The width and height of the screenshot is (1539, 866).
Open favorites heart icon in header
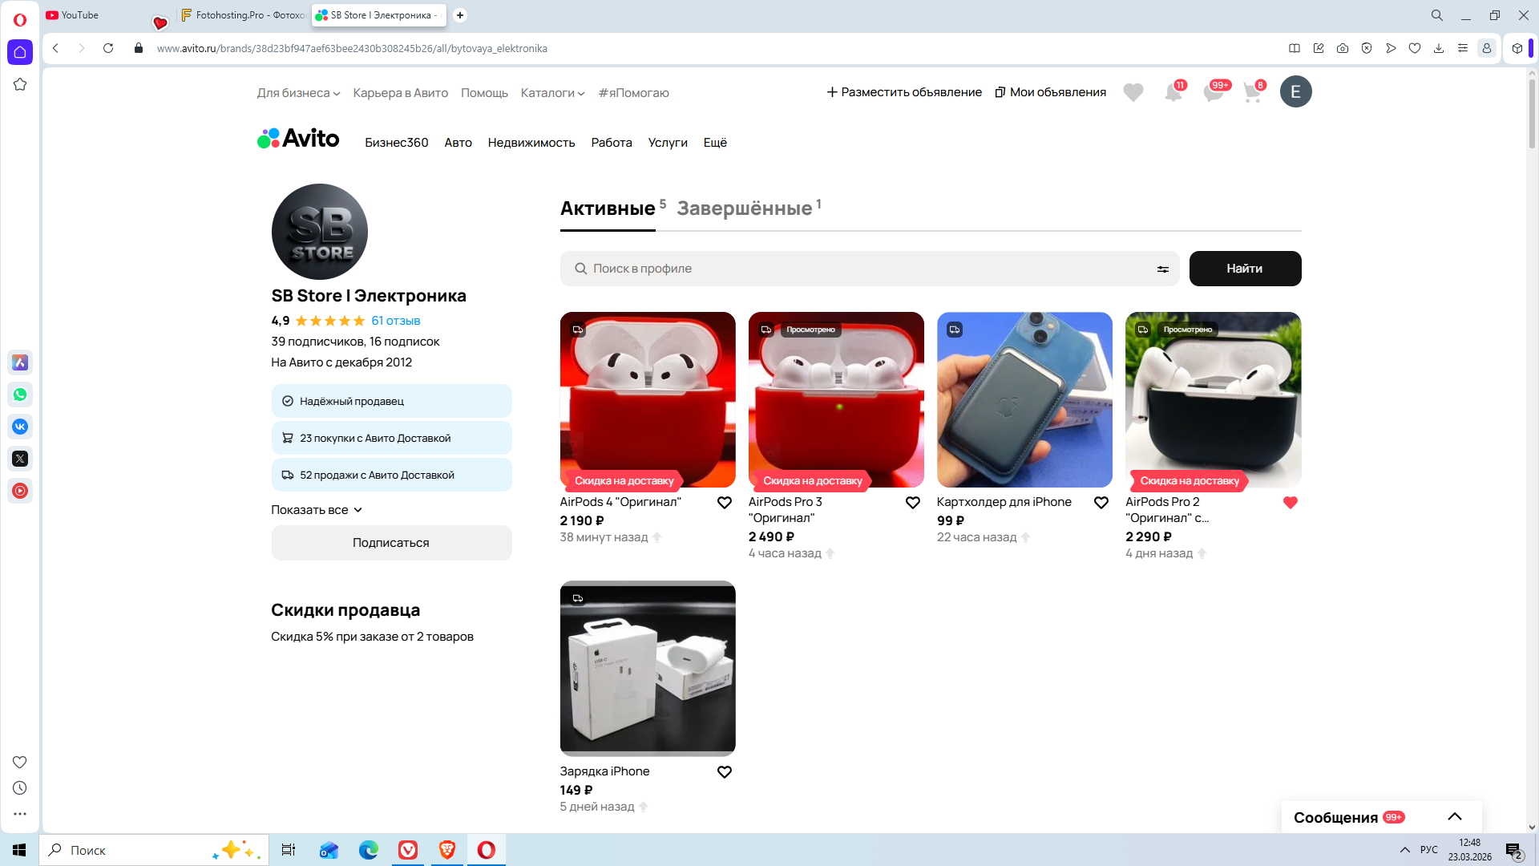coord(1133,92)
